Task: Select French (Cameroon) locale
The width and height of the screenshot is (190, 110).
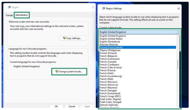Action: click(x=138, y=59)
